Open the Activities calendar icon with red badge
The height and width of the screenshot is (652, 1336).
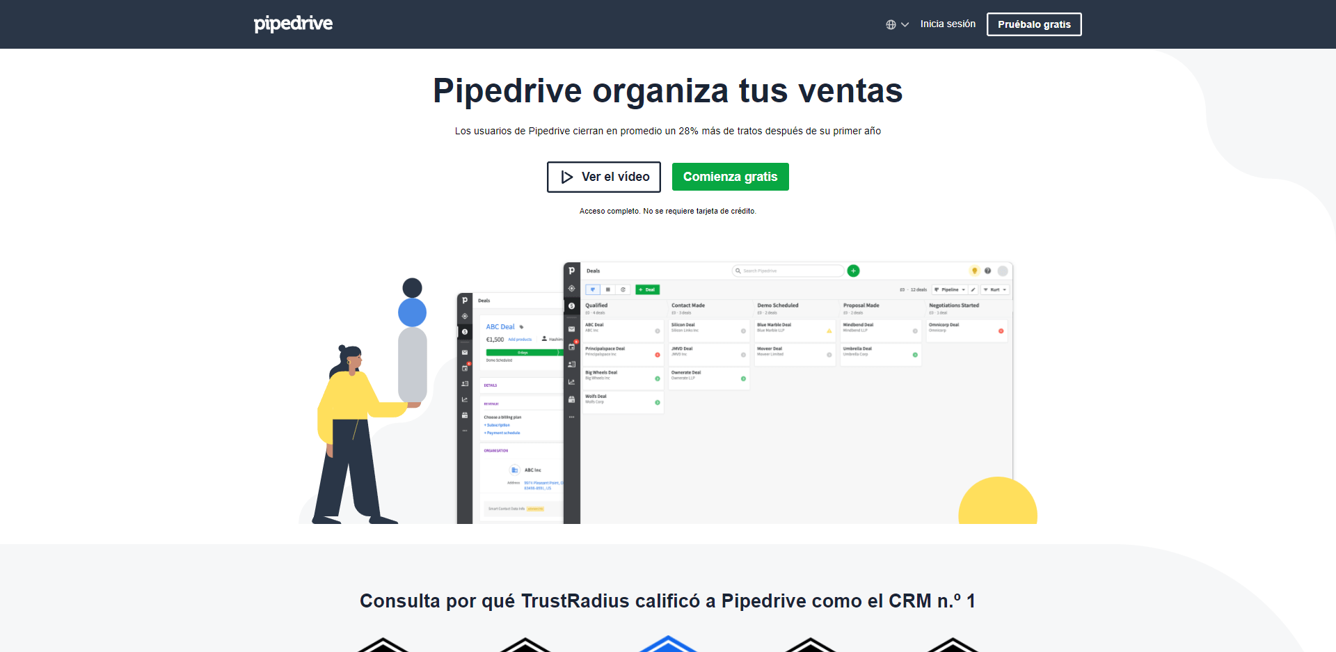pyautogui.click(x=571, y=347)
